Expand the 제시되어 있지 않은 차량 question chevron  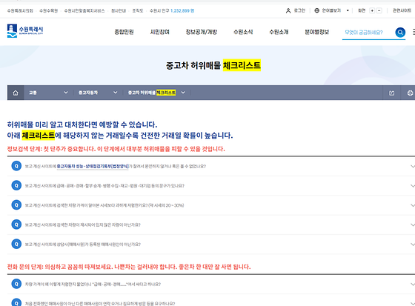pos(412,224)
